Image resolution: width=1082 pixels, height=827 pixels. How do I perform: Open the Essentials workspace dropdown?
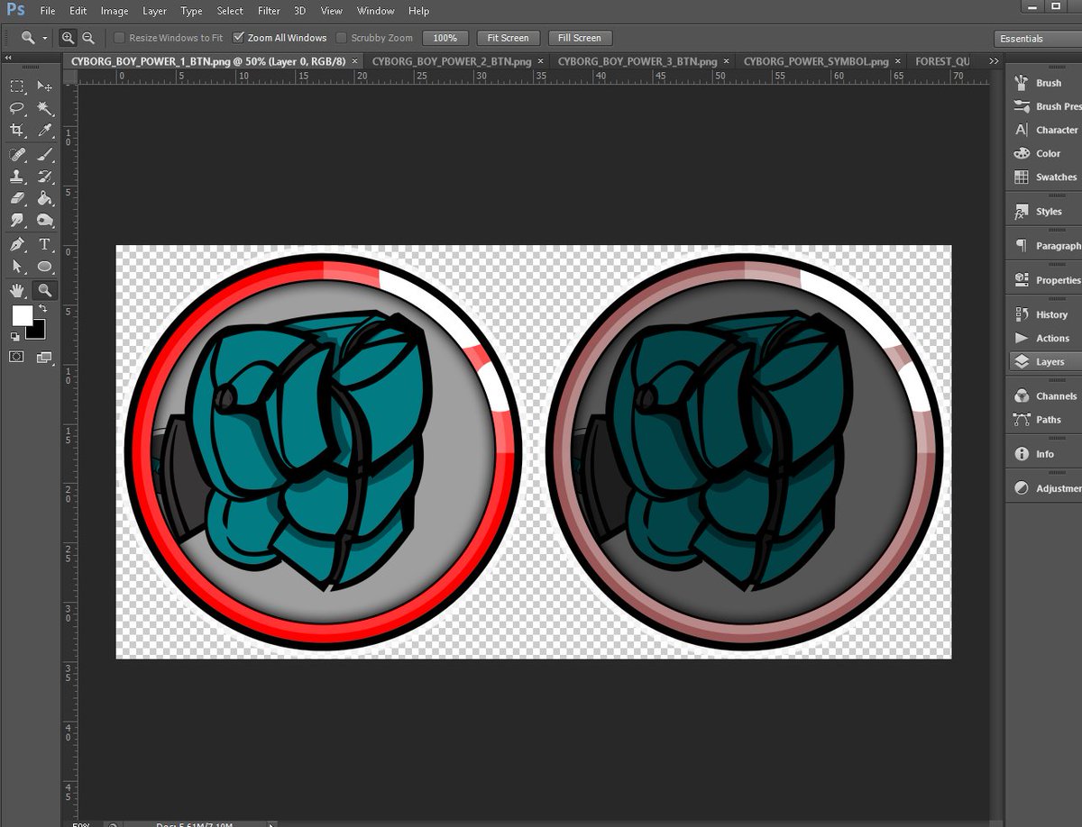point(1037,39)
